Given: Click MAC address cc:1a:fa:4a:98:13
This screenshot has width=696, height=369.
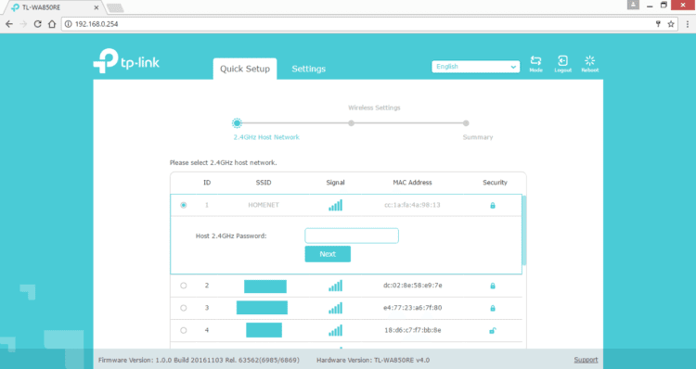Looking at the screenshot, I should 412,205.
